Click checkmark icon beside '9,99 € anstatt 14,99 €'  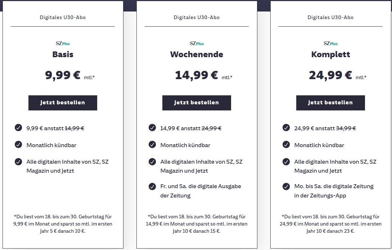pos(18,128)
